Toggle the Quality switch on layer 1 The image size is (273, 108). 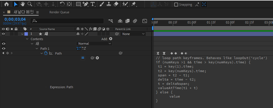[87, 34]
